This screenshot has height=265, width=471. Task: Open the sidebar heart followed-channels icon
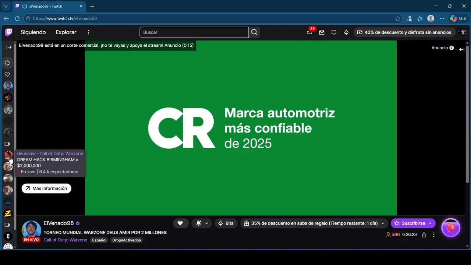(x=7, y=74)
